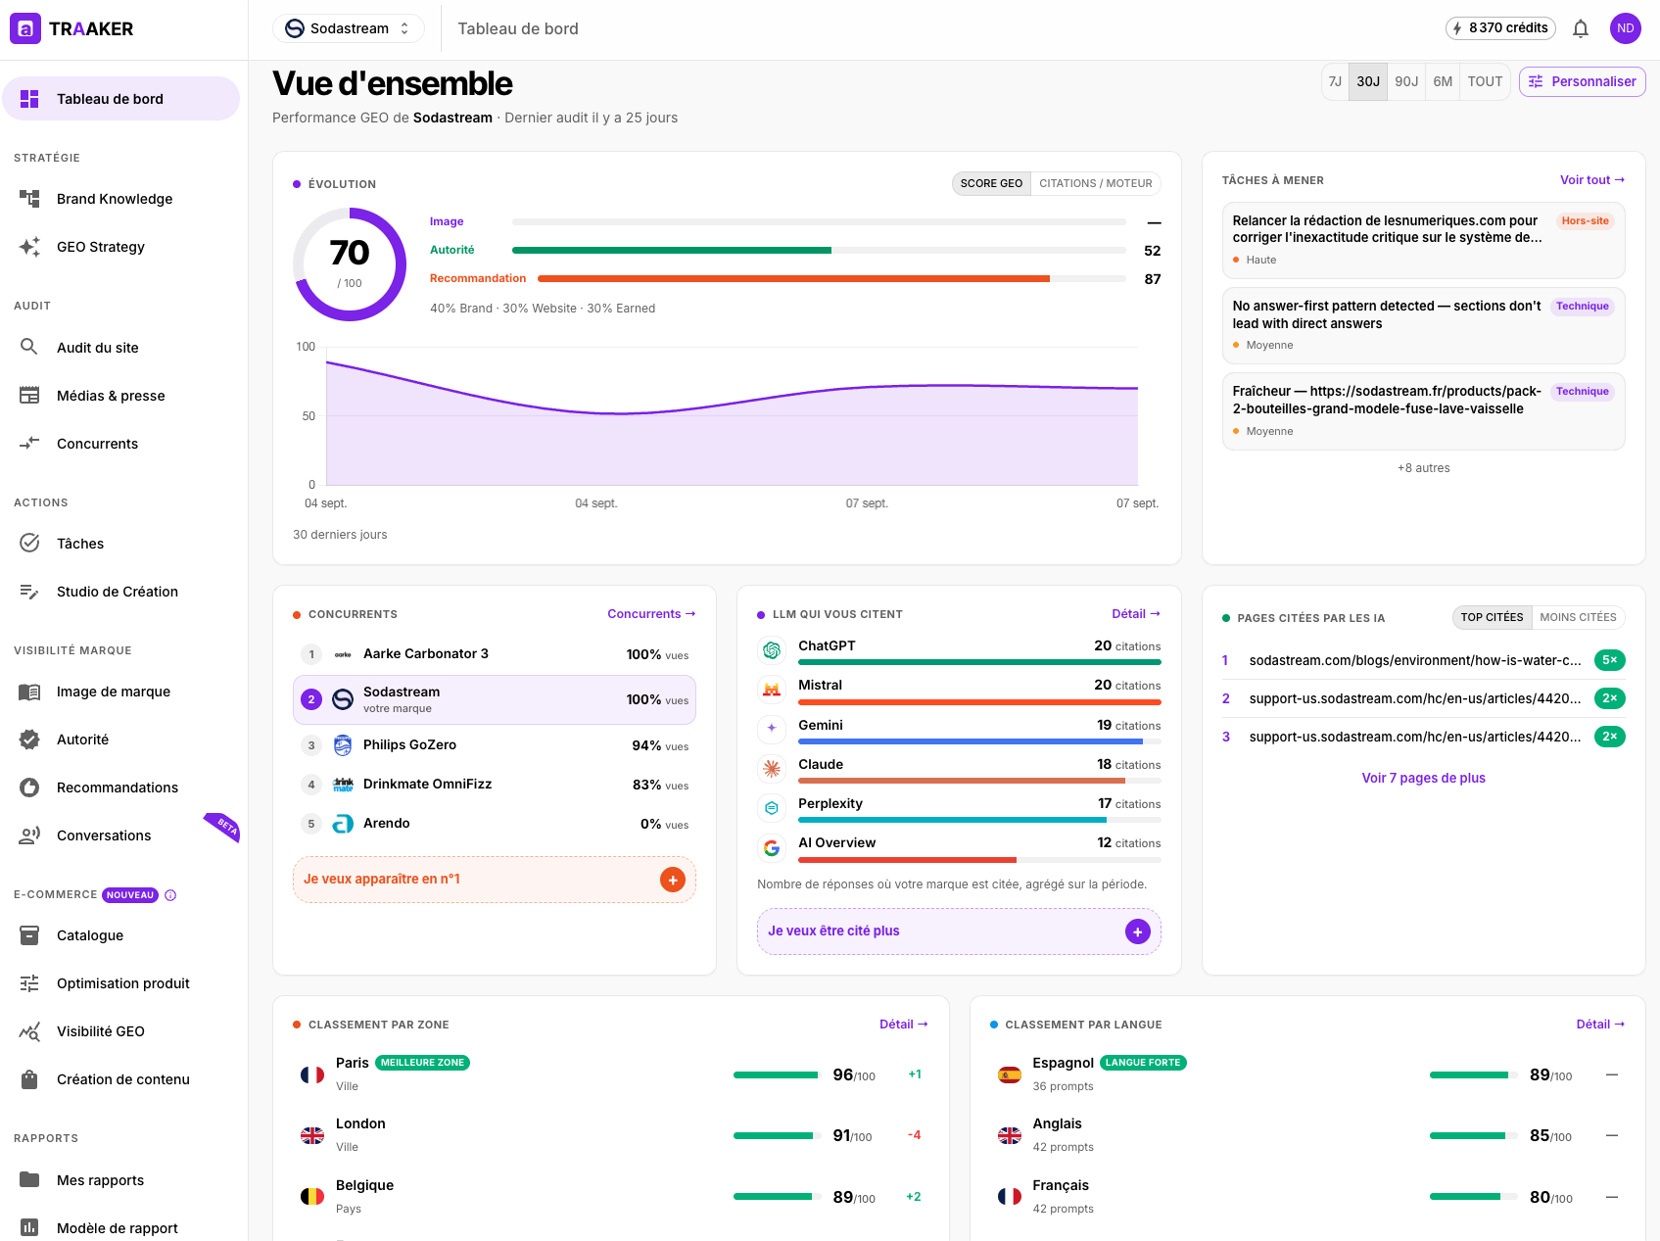This screenshot has height=1241, width=1660.
Task: Click the Optimisation produit sliders icon
Action: click(x=29, y=983)
